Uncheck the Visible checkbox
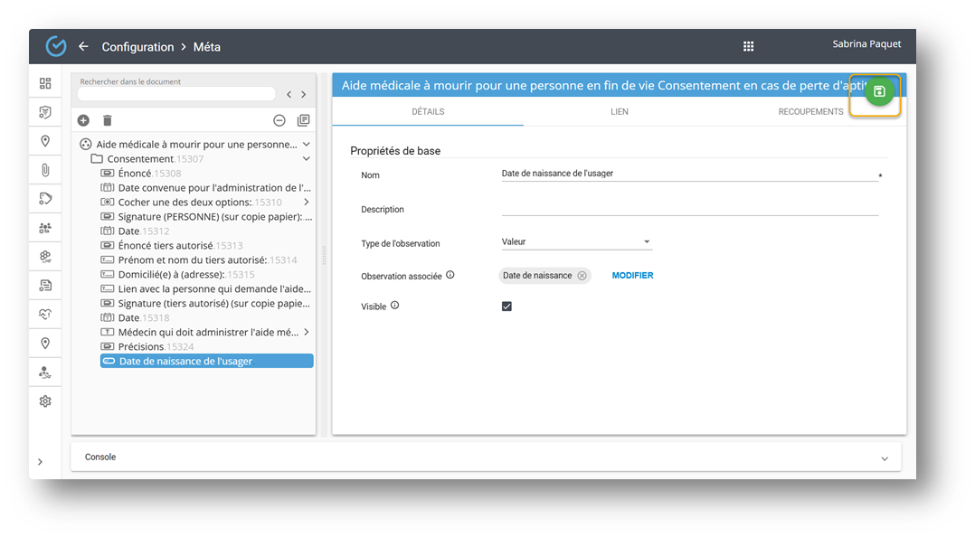 coord(506,307)
